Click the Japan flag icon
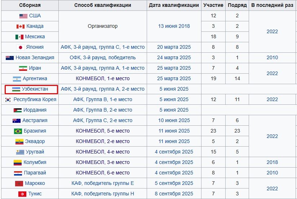This screenshot has height=199, width=297. pyautogui.click(x=21, y=47)
